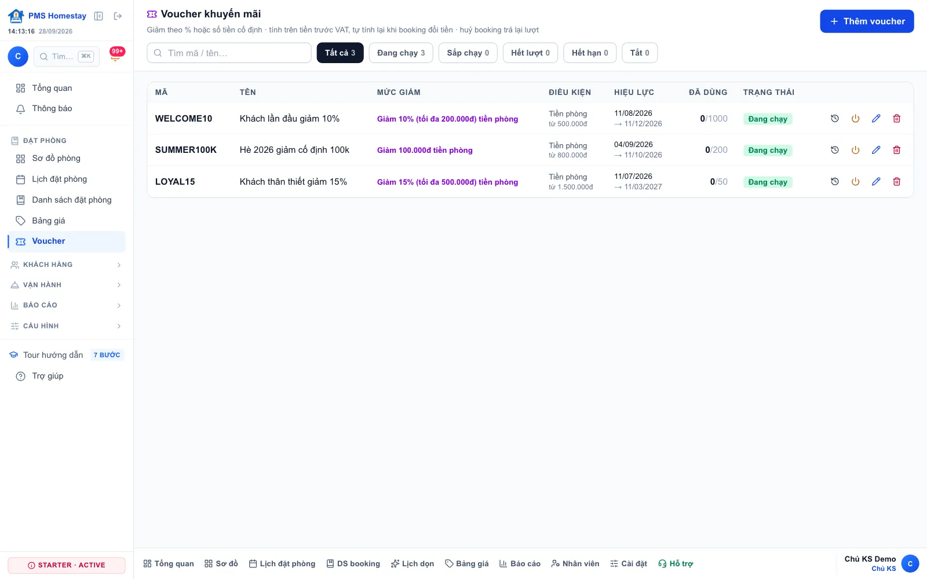Delete the LOYAL15 voucher
Image resolution: width=927 pixels, height=579 pixels.
click(897, 182)
